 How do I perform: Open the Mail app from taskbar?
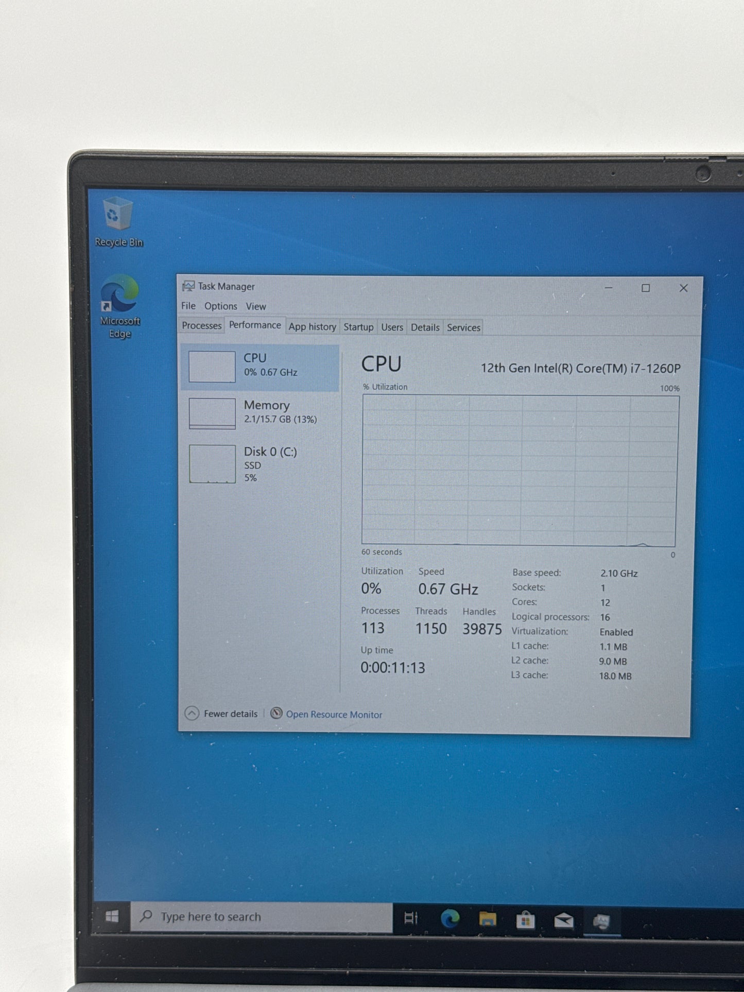pyautogui.click(x=564, y=920)
